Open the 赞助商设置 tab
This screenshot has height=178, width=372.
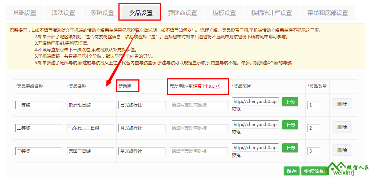pos(182,13)
